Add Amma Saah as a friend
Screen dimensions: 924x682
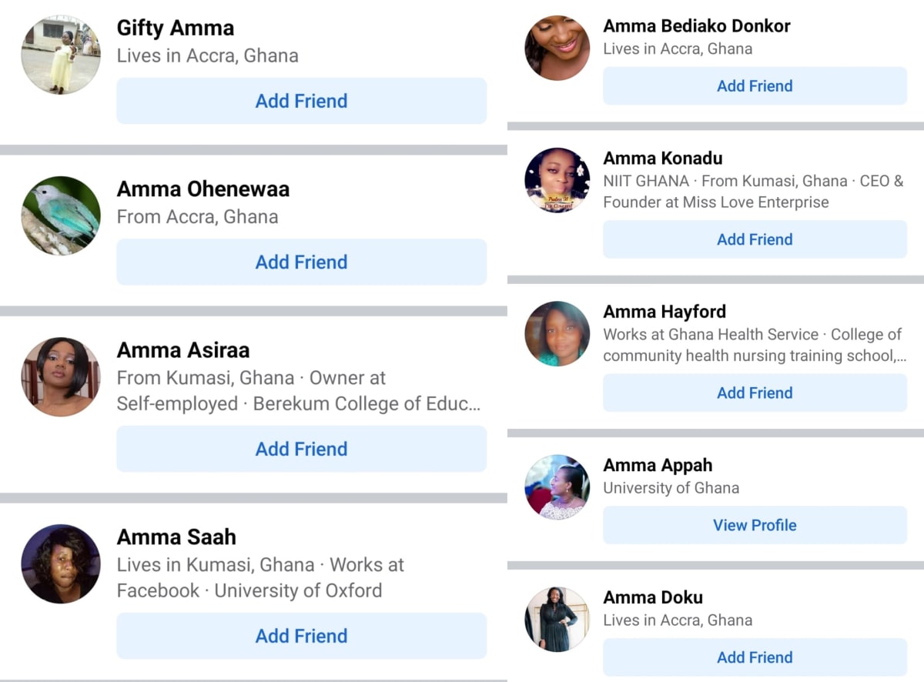tap(302, 636)
